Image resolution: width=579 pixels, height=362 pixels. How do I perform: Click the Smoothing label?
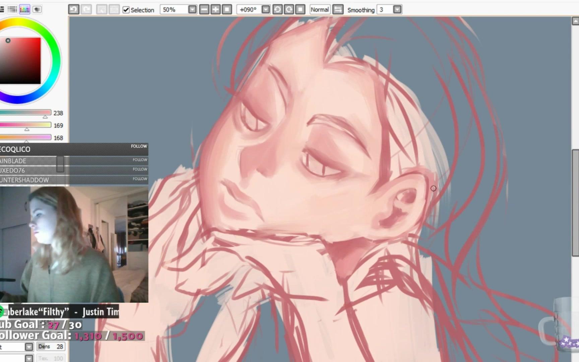361,10
